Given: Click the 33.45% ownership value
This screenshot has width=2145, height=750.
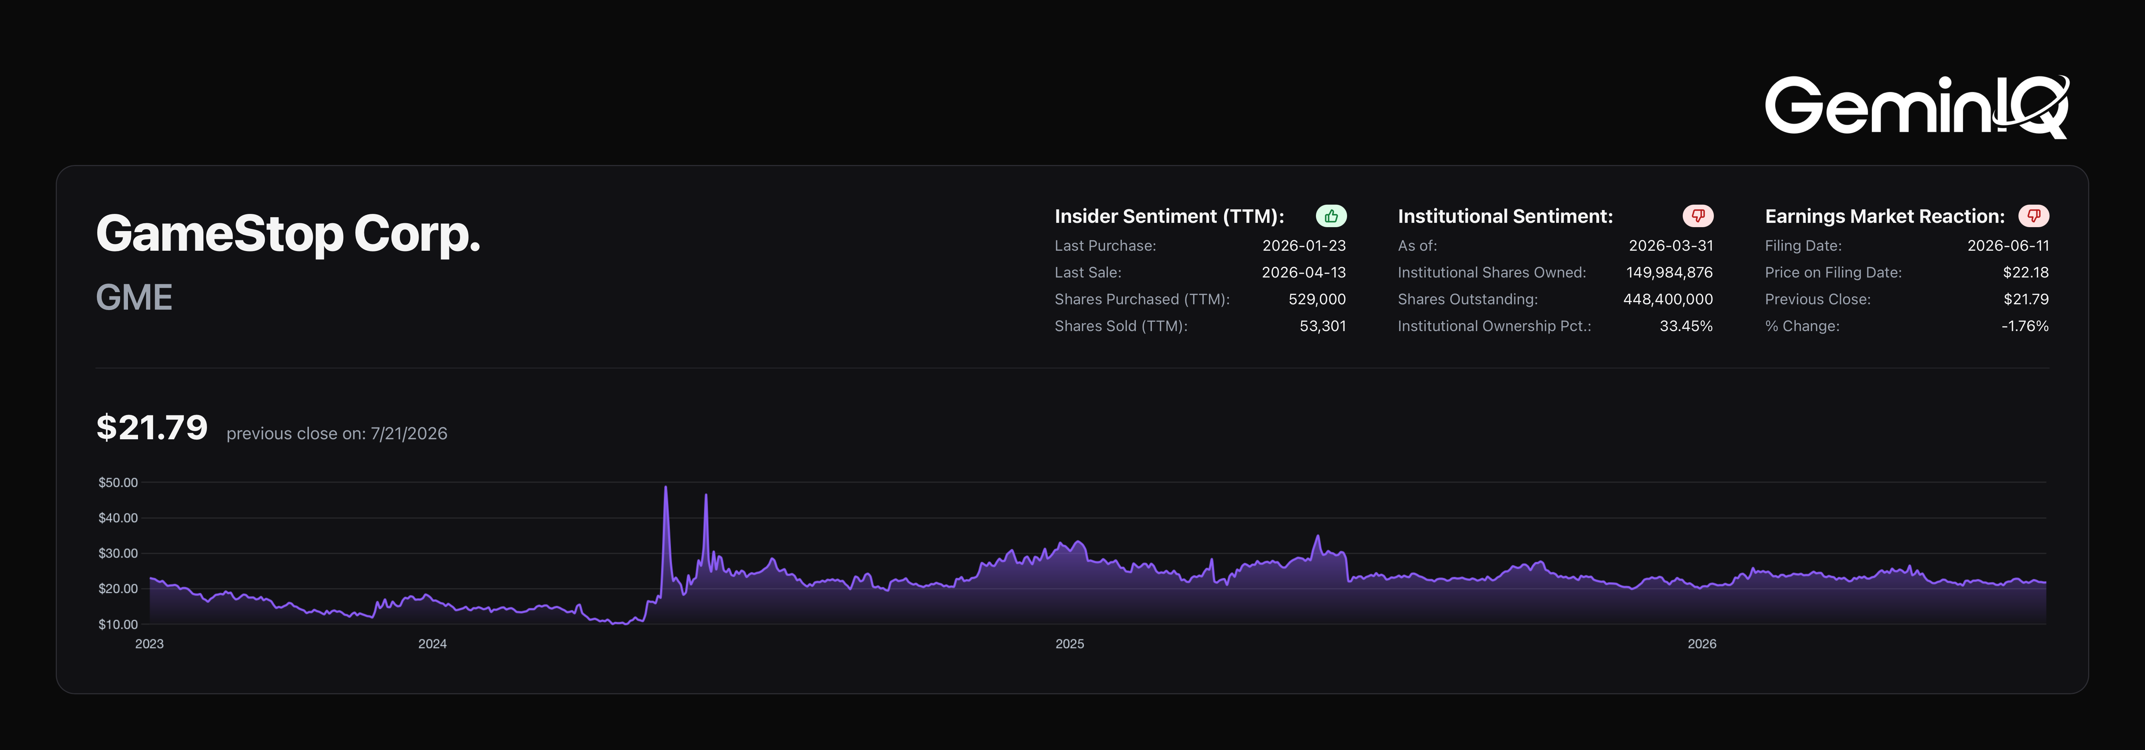Looking at the screenshot, I should (1686, 326).
